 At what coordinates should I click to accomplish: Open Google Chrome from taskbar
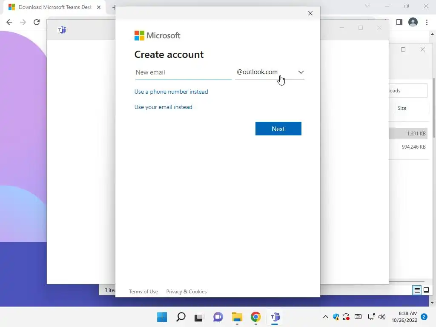[x=255, y=317]
